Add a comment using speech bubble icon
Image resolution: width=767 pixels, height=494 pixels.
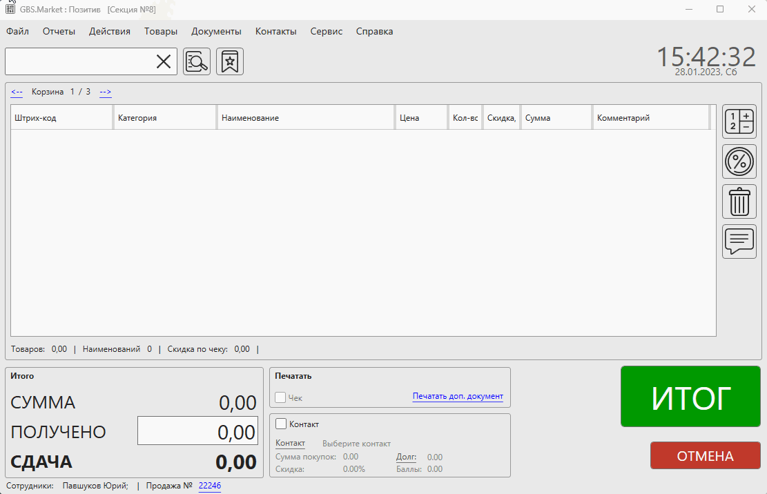[739, 241]
